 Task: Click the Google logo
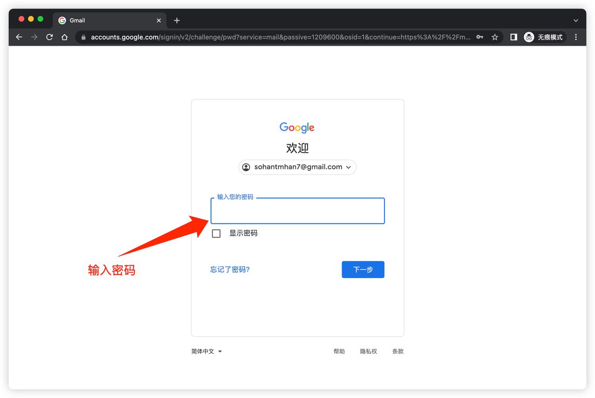click(x=297, y=128)
